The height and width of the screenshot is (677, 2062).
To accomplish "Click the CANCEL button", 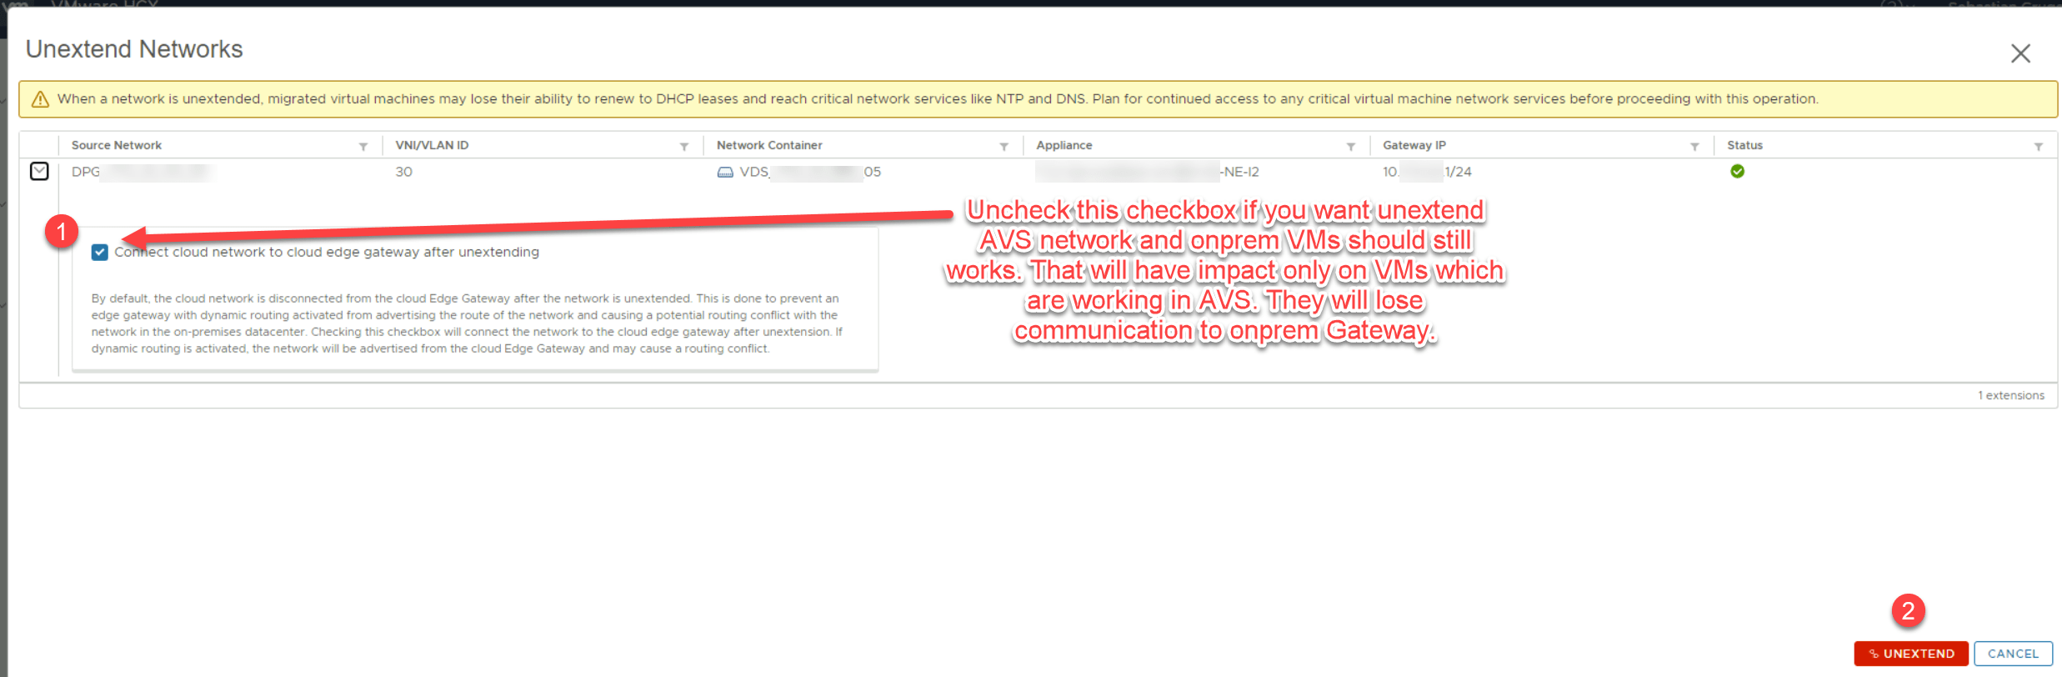I will (x=2013, y=654).
